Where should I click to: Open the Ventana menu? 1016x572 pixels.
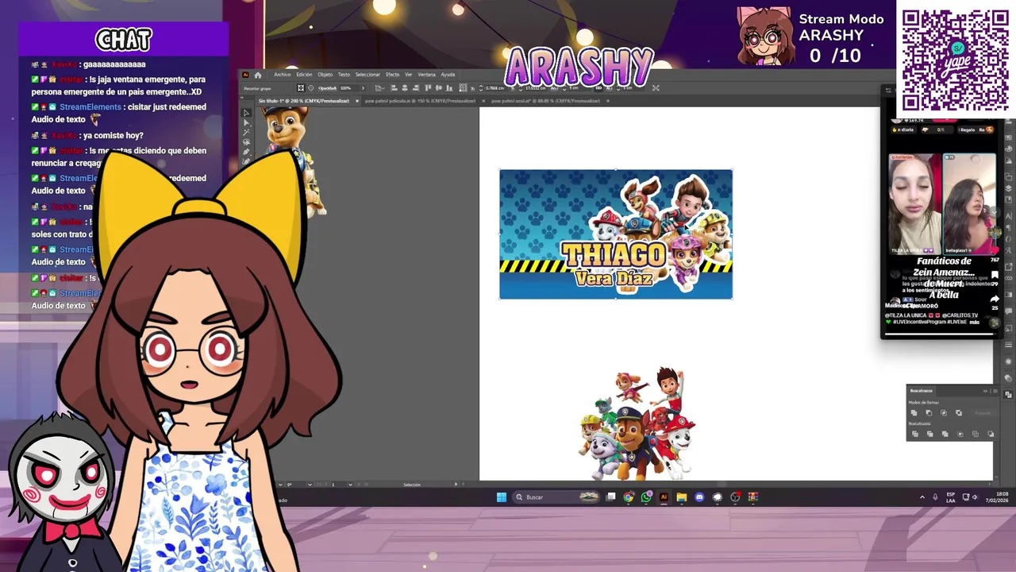426,75
